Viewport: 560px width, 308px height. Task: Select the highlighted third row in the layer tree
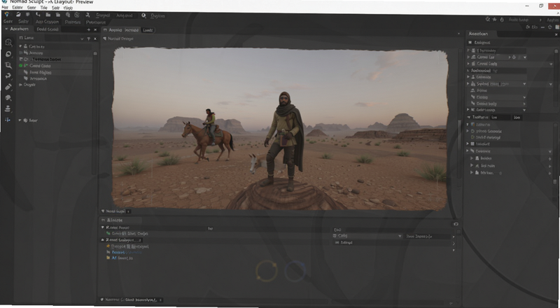tap(55, 59)
